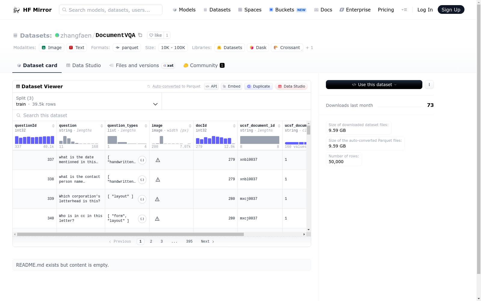This screenshot has width=481, height=301.
Task: Jump to page 395 of results
Action: (189, 241)
